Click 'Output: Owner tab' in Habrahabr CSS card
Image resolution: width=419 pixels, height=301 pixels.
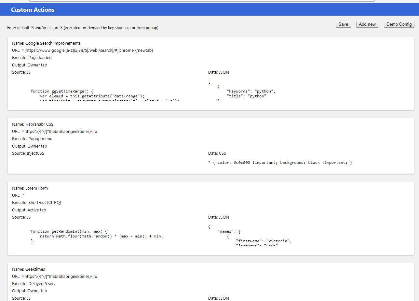click(30, 146)
